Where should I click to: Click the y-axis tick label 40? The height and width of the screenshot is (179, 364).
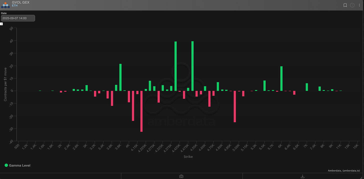click(11, 41)
